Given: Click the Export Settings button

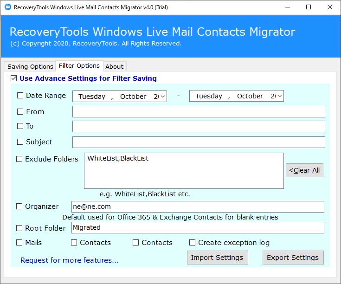Looking at the screenshot, I should click(x=293, y=258).
